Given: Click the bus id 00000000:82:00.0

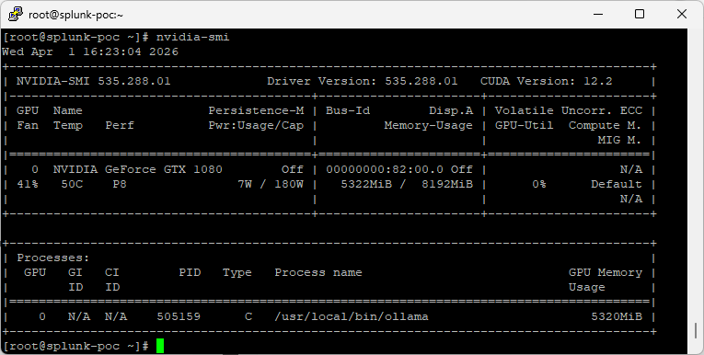Looking at the screenshot, I should click(x=385, y=169).
